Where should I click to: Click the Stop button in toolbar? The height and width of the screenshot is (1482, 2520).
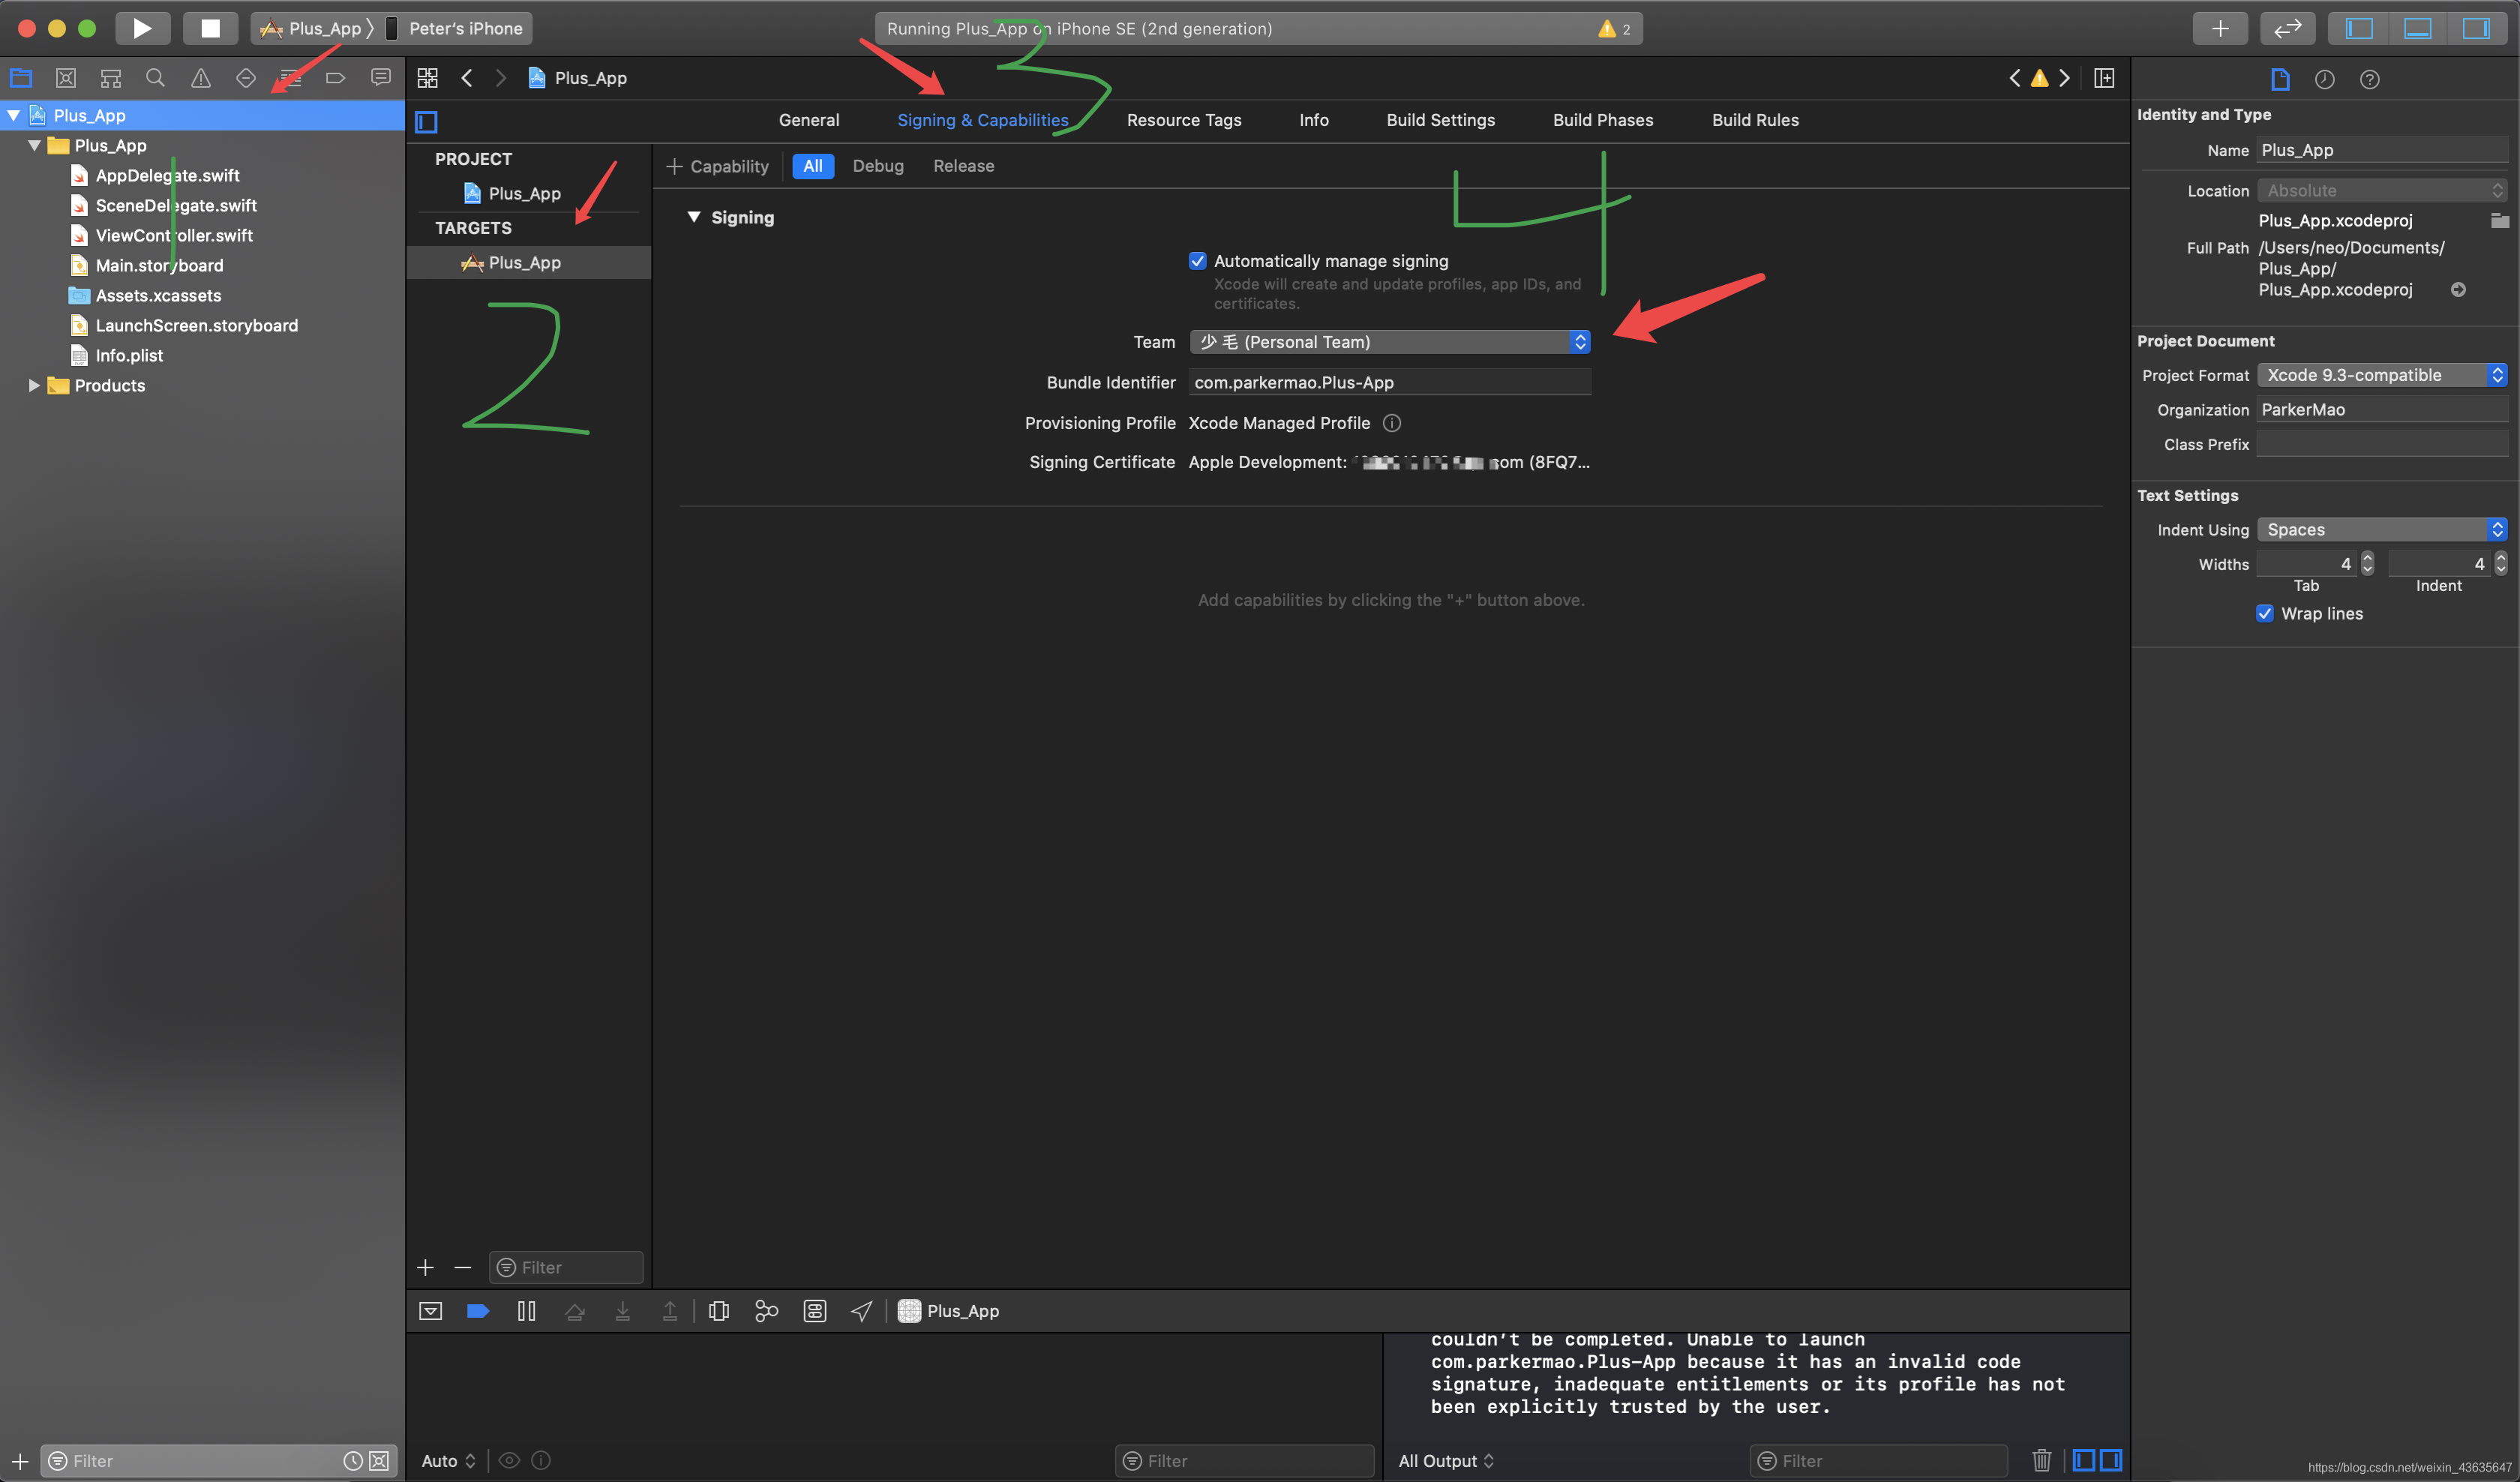click(x=210, y=28)
